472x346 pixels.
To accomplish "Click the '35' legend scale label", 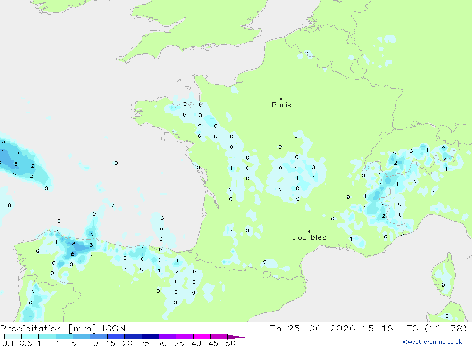I will (x=179, y=343).
